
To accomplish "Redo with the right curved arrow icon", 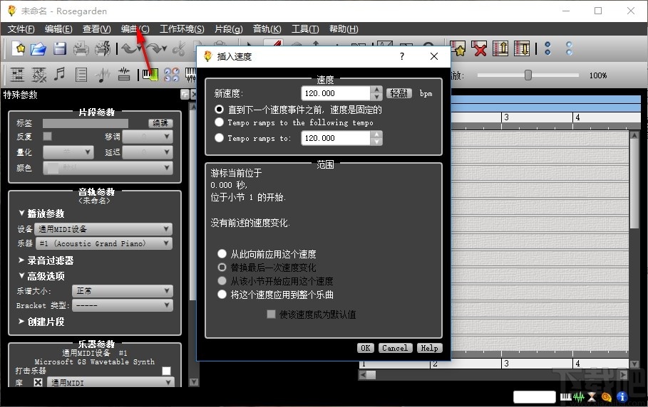I will click(155, 48).
